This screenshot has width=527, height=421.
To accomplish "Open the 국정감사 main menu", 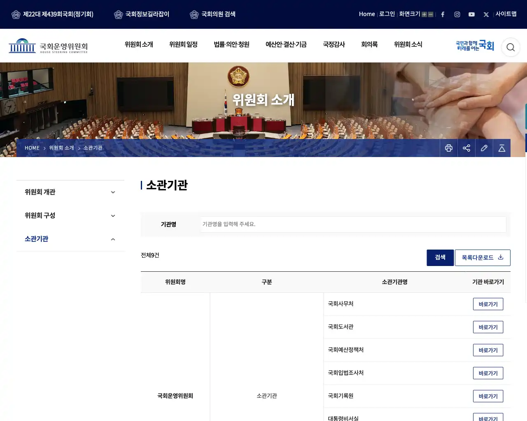I will pyautogui.click(x=334, y=44).
